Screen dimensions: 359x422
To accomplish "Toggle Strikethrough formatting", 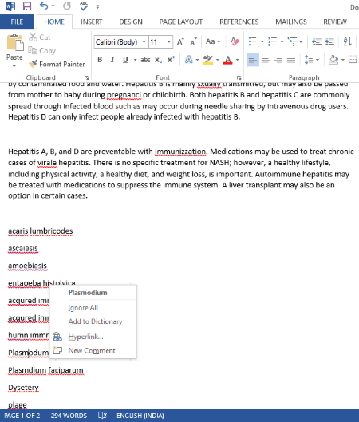I will click(x=145, y=60).
